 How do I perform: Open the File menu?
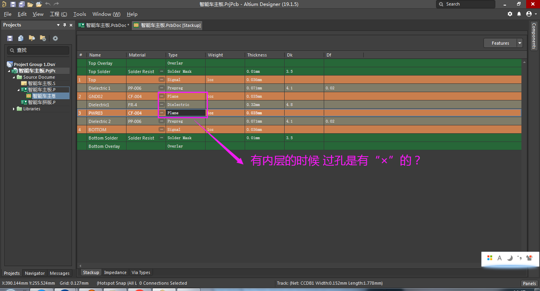tap(8, 14)
